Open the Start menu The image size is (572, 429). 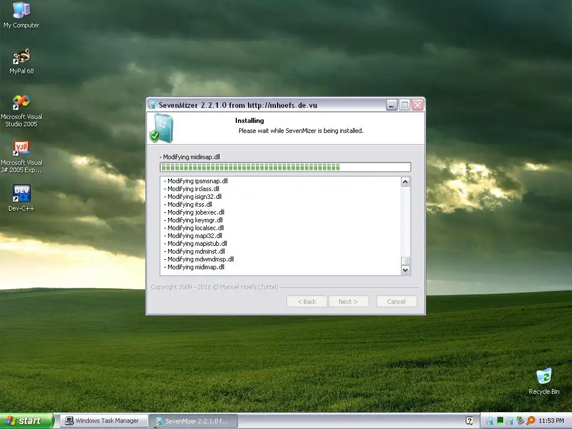(27, 421)
